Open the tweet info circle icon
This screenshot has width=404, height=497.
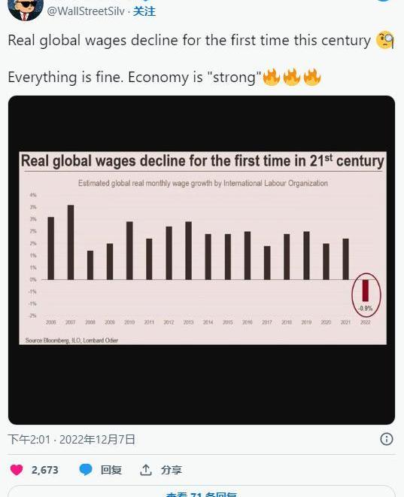386,439
